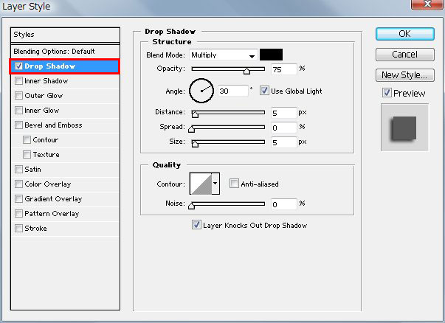Viewport: 445px width, 323px height.
Task: Click the Size slider handle
Action: [x=195, y=144]
